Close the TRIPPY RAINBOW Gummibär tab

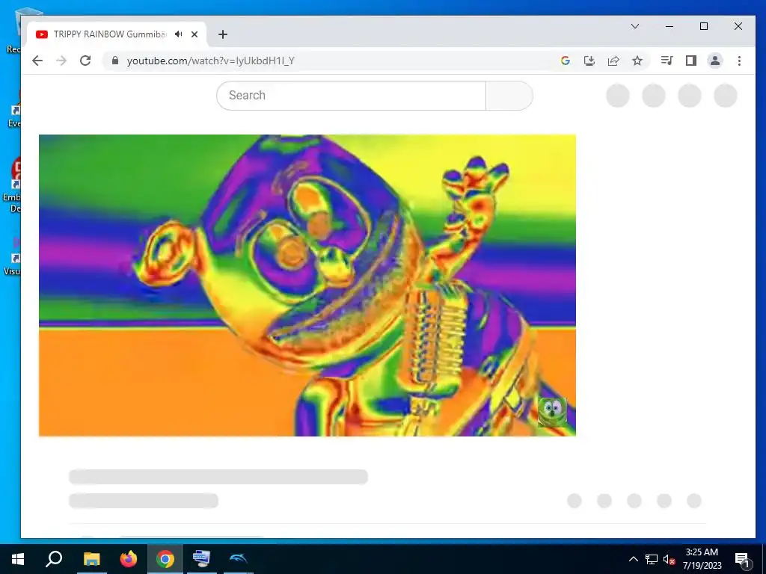194,34
